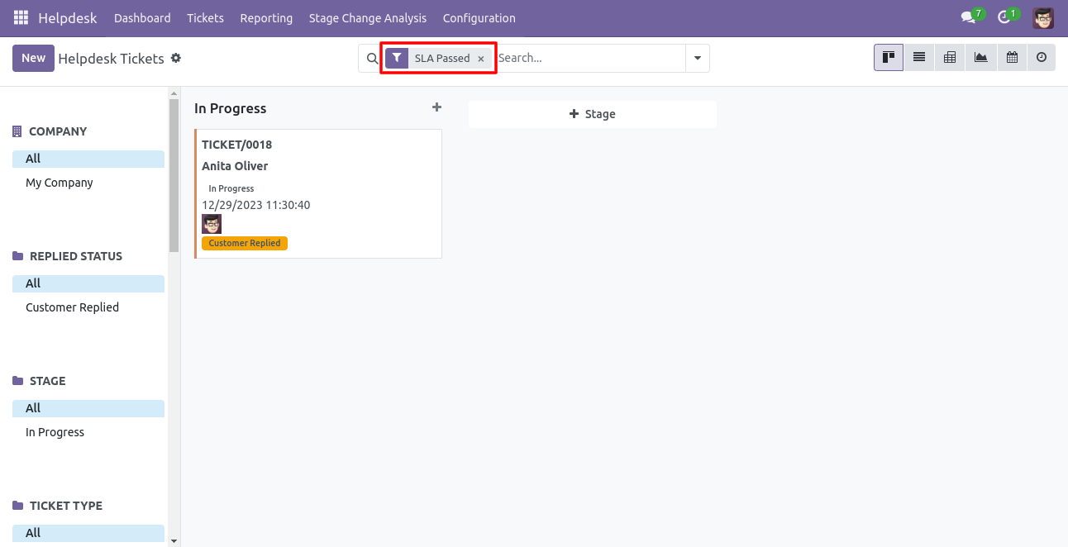Select All under Replied Status
The width and height of the screenshot is (1068, 547).
(88, 283)
